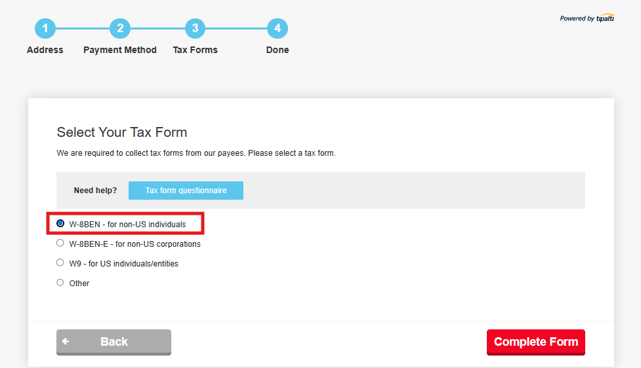Select W9 for US individuals/entities radio

[60, 263]
